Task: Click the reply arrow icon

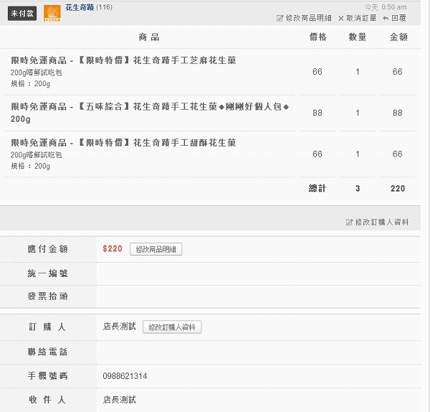Action: (x=386, y=19)
